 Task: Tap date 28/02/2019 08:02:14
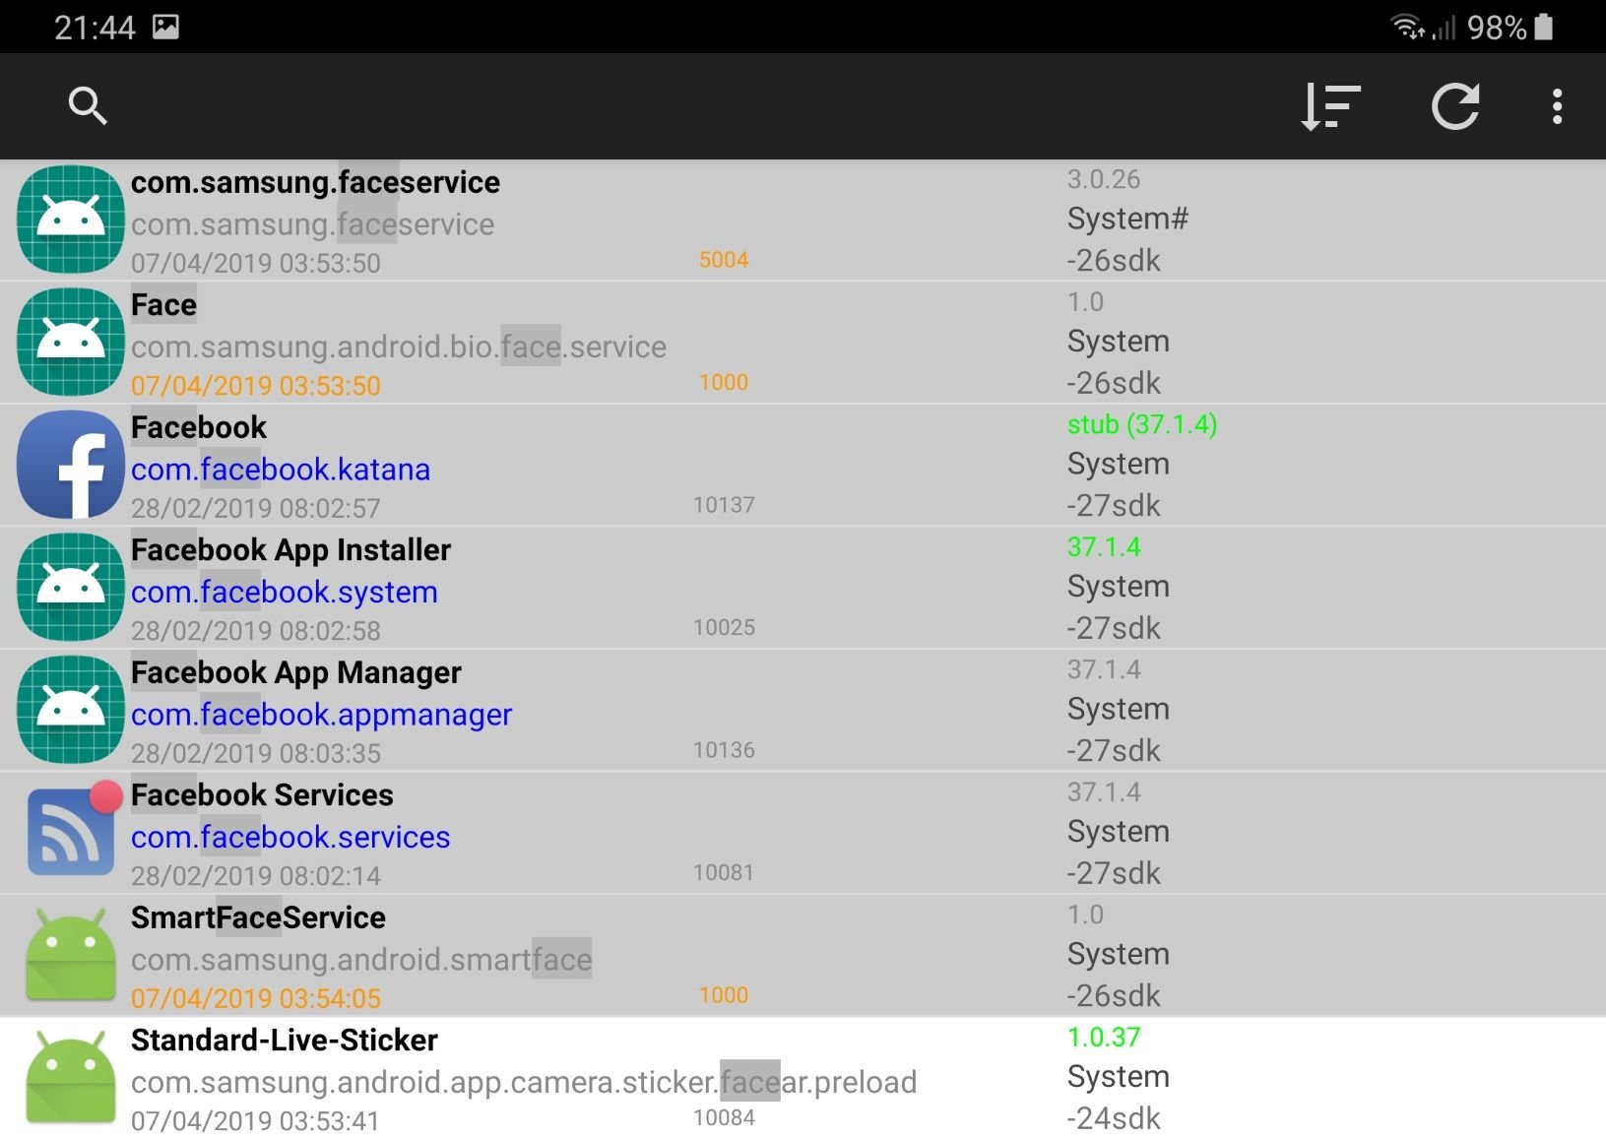pyautogui.click(x=256, y=875)
